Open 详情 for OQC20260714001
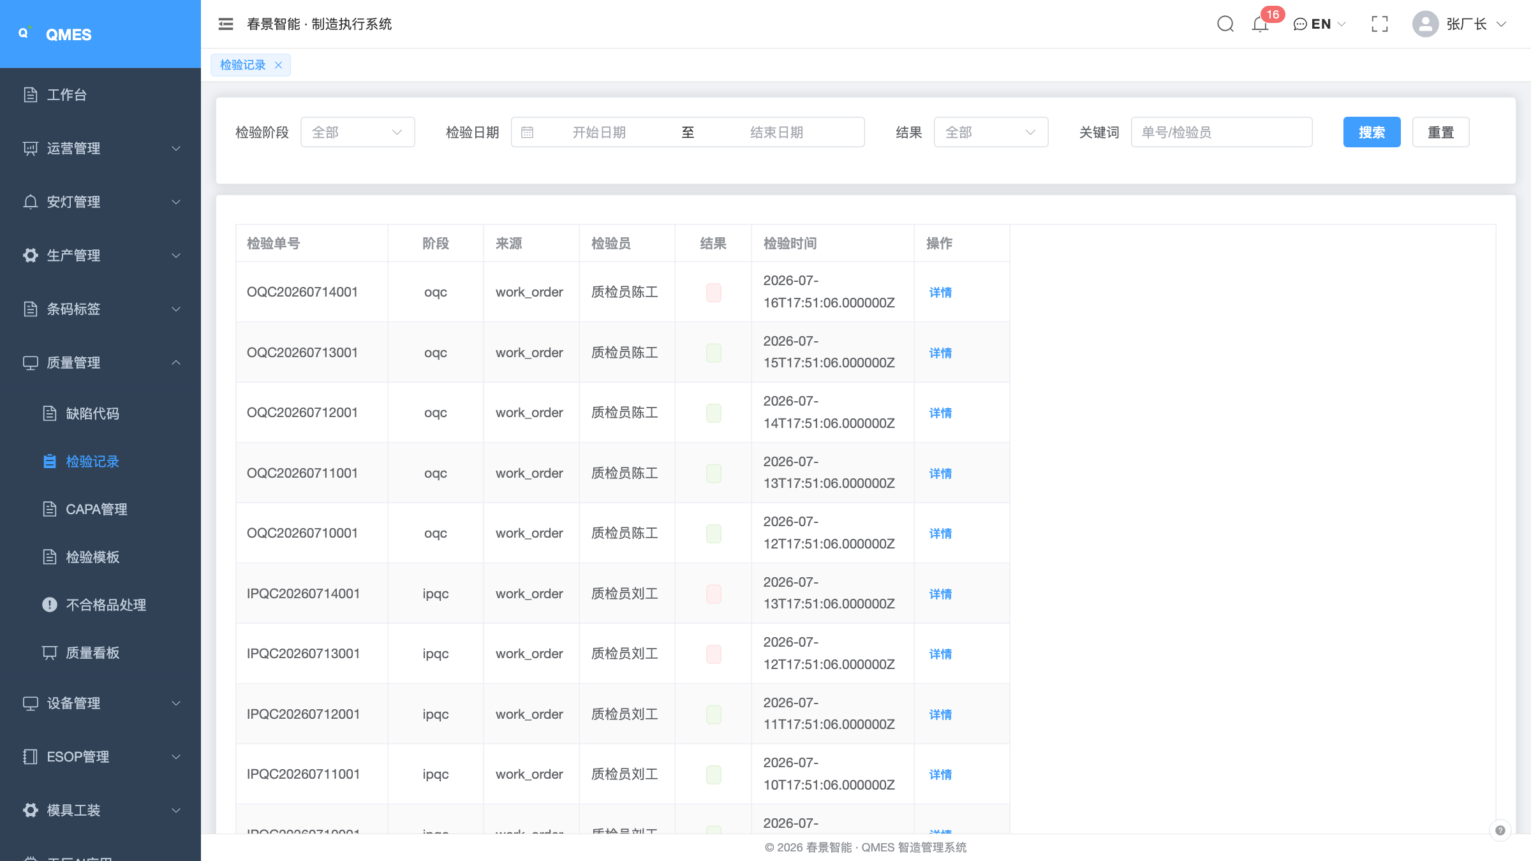 coord(940,292)
